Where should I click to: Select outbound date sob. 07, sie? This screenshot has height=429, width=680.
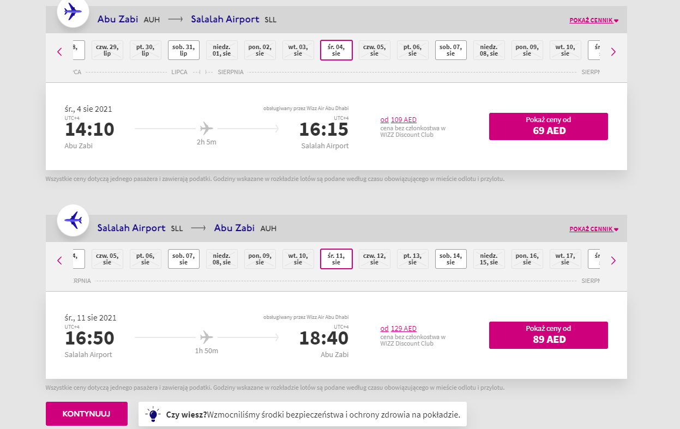[451, 50]
